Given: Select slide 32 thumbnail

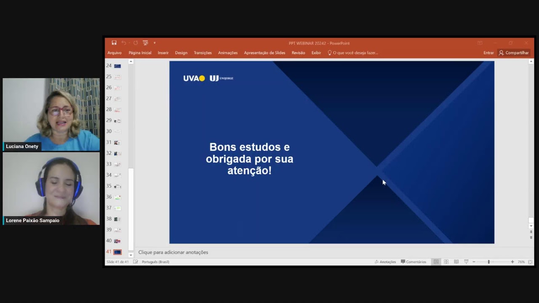Looking at the screenshot, I should (117, 154).
